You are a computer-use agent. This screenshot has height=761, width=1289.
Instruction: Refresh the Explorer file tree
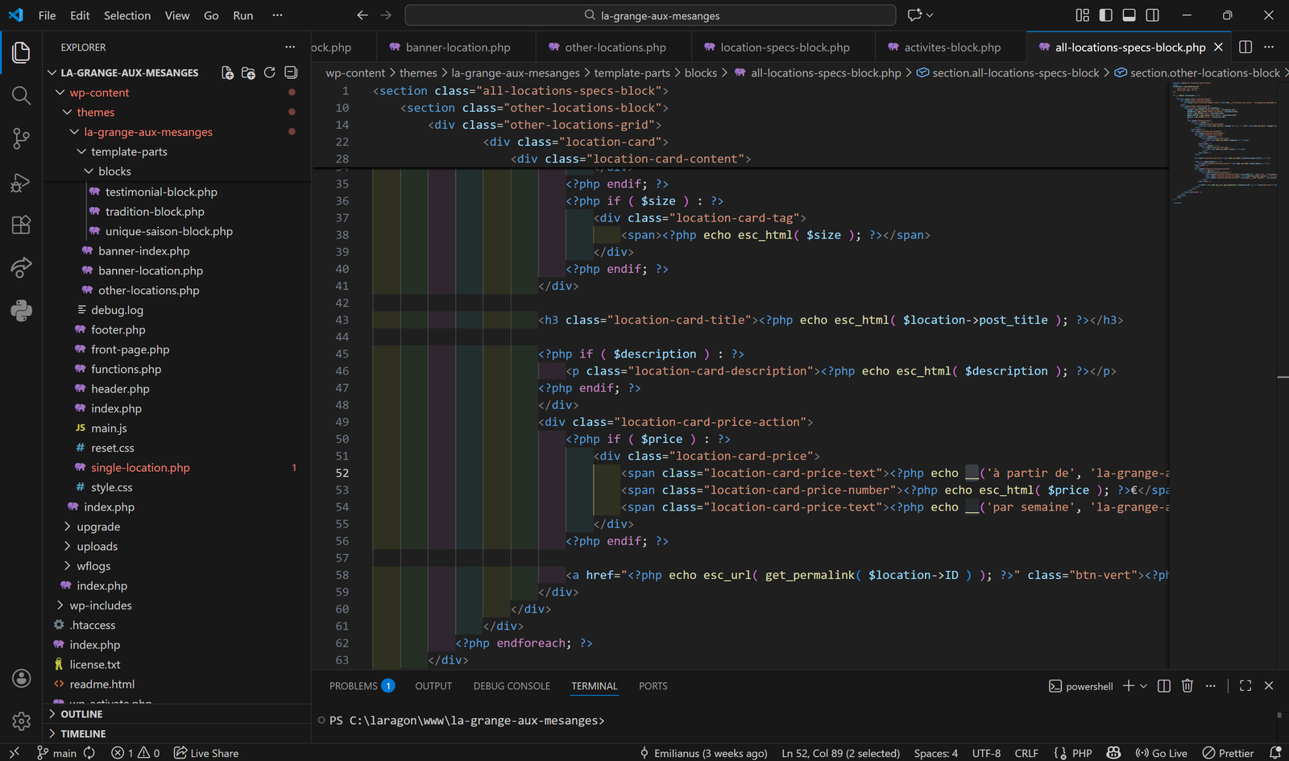pyautogui.click(x=270, y=72)
